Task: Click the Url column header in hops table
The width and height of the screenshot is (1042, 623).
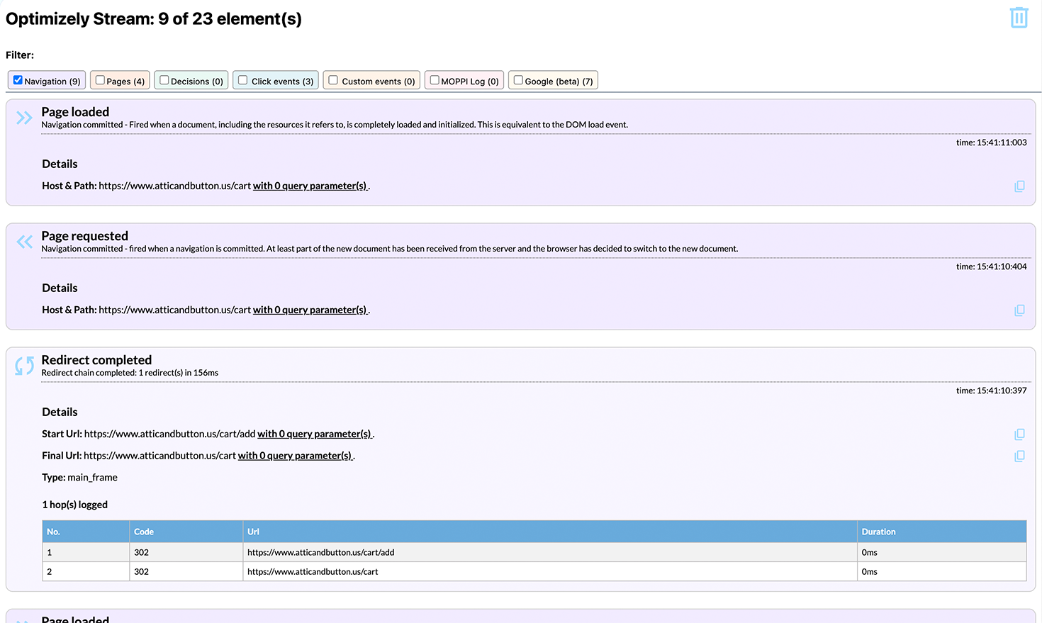Action: [x=254, y=532]
